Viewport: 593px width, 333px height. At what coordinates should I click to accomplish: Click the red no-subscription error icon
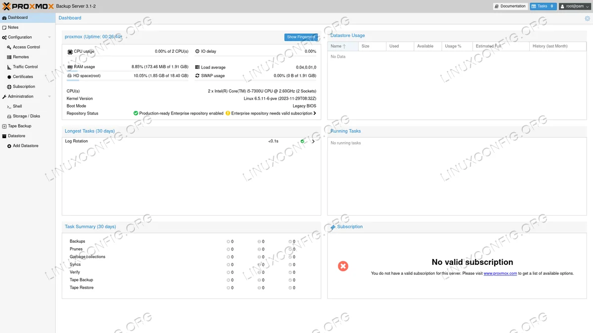[343, 266]
